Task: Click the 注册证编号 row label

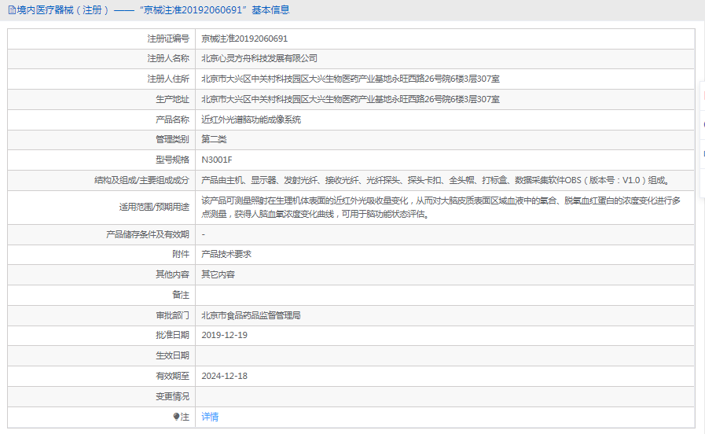Action: coord(168,39)
